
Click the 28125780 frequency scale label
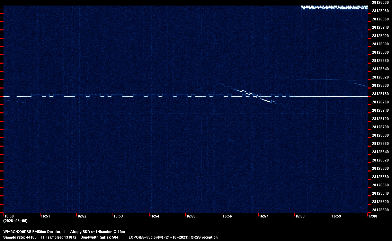point(380,94)
